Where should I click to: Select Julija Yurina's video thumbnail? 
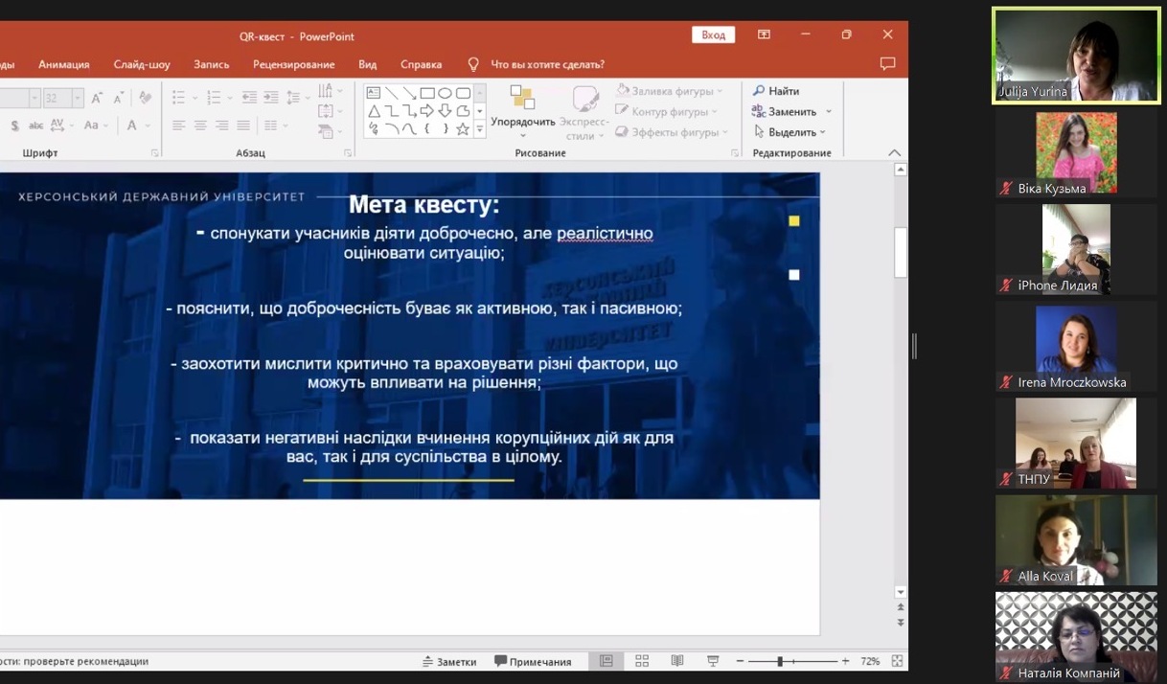[1075, 55]
